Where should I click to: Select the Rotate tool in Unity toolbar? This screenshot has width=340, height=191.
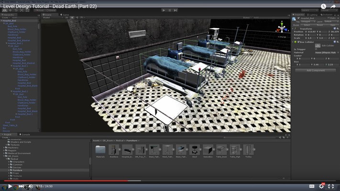16,10
